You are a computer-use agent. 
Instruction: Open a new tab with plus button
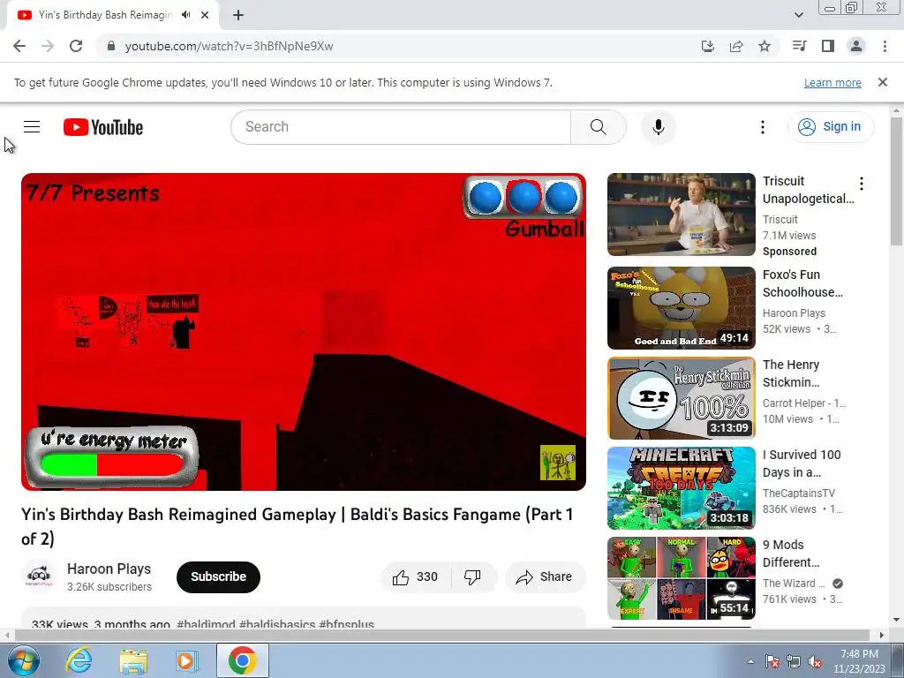click(238, 15)
